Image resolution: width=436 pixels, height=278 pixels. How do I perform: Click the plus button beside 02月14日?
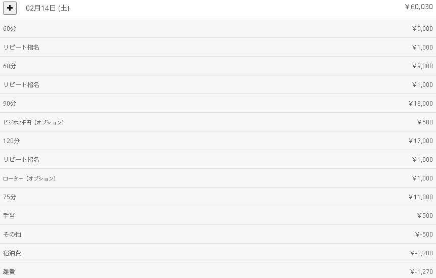pos(10,8)
